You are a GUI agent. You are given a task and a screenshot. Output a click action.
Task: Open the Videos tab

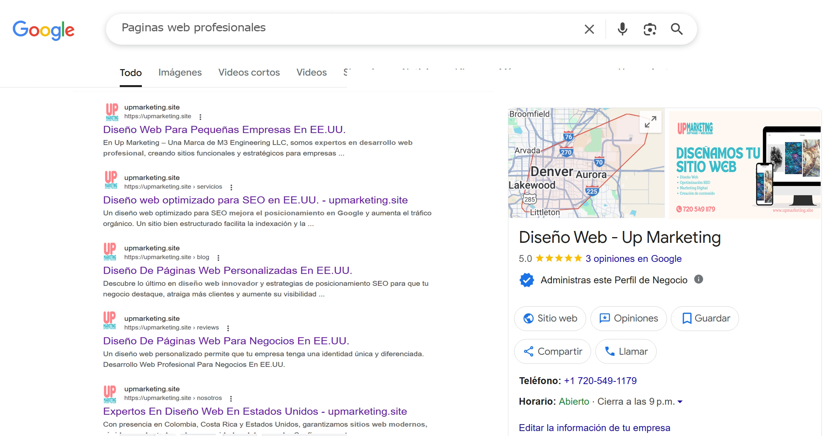[x=312, y=73]
